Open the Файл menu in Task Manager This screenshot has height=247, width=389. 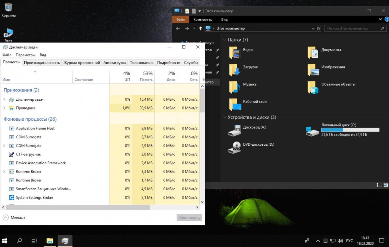tap(7, 55)
